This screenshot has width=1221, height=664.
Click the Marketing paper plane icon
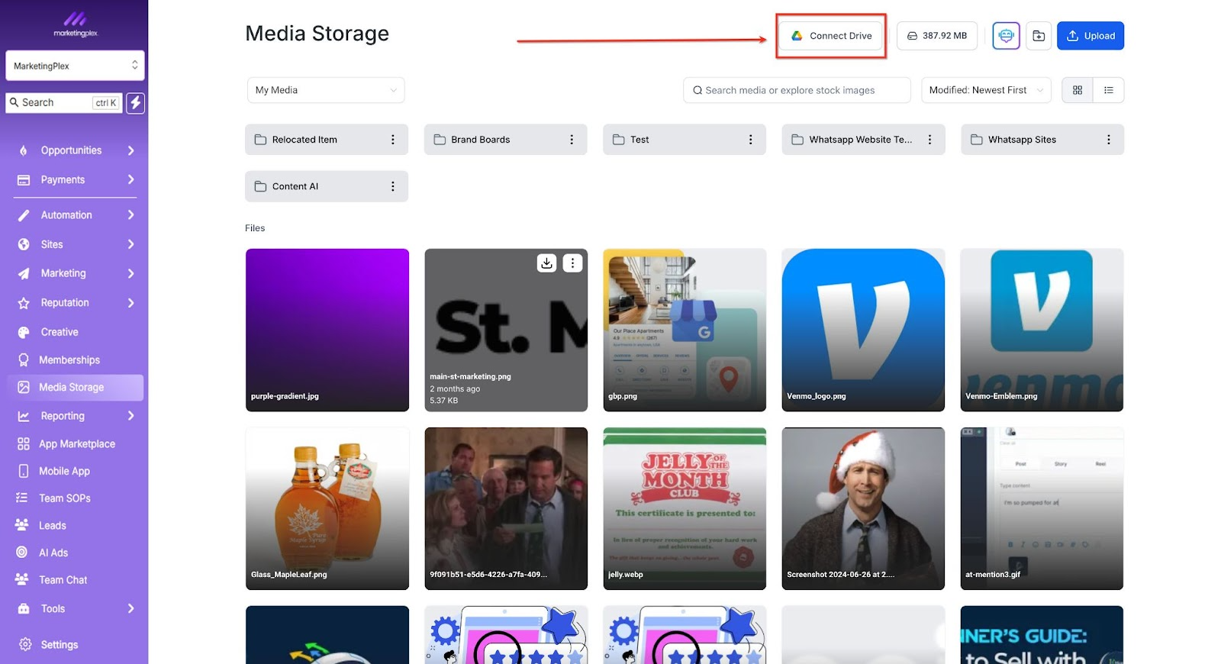24,273
